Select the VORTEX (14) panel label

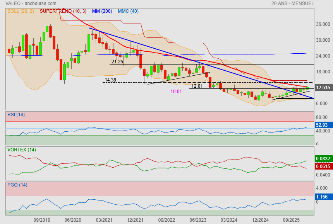[21, 150]
